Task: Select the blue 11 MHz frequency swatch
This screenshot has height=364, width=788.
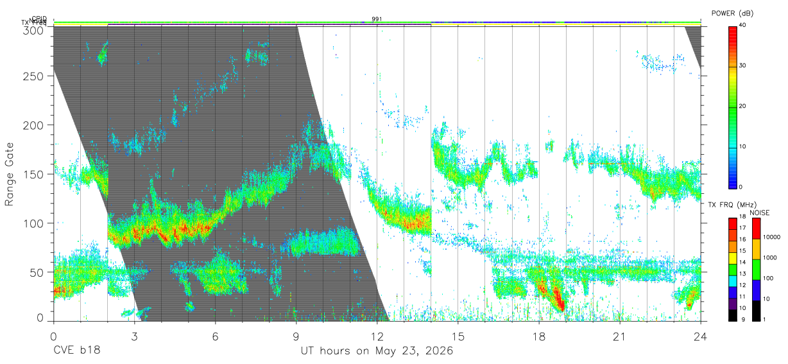Action: (x=733, y=291)
